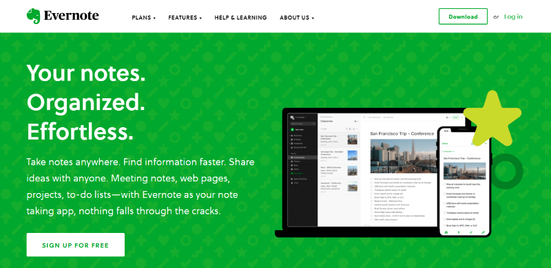Image resolution: width=551 pixels, height=268 pixels.
Task: Tap the camera icon on the phone mockup
Action: [446, 232]
